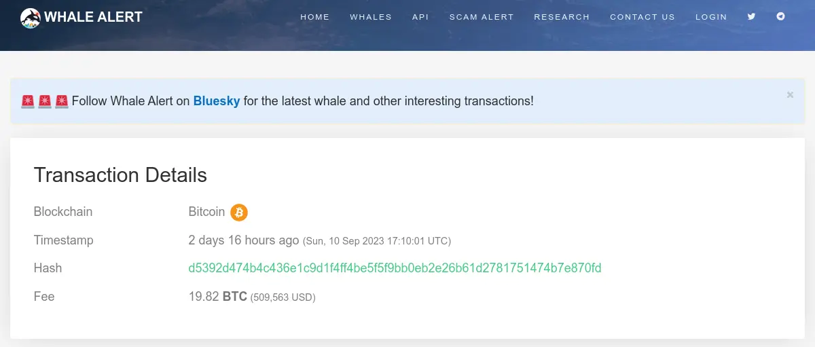Open the Telegram icon in navbar
Viewport: 815px width, 347px height.
781,16
